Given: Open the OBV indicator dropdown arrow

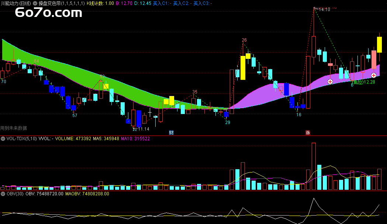Looking at the screenshot, I should coord(3,194).
